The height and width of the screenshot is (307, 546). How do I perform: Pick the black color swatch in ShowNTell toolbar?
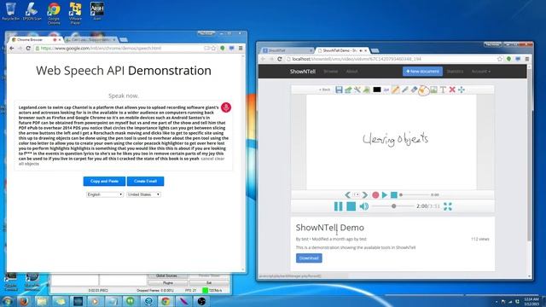[x=377, y=90]
